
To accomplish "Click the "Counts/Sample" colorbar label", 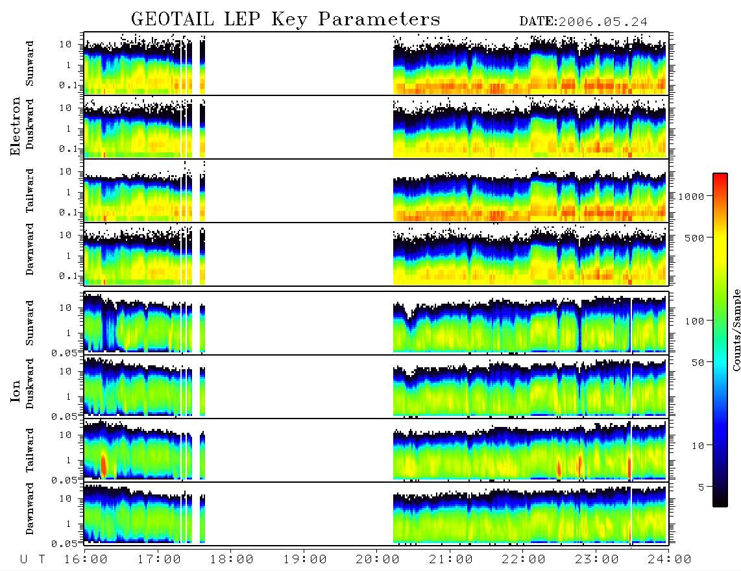I will 736,330.
